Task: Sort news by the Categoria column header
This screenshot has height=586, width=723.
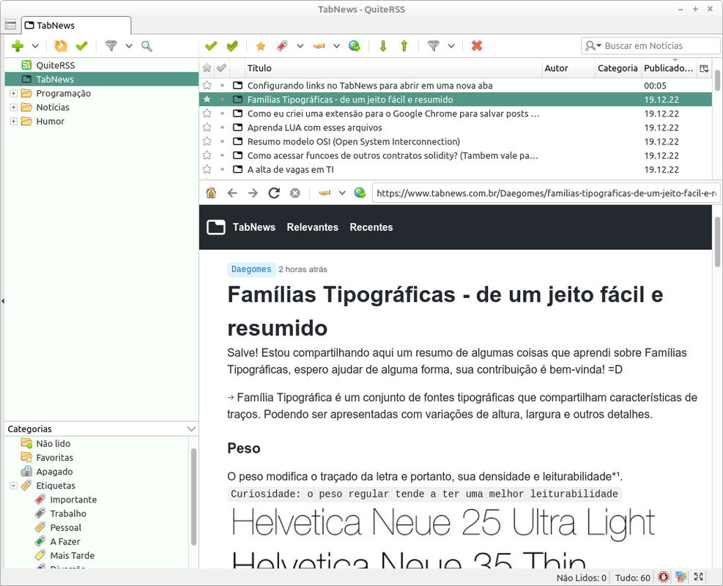Action: [618, 68]
